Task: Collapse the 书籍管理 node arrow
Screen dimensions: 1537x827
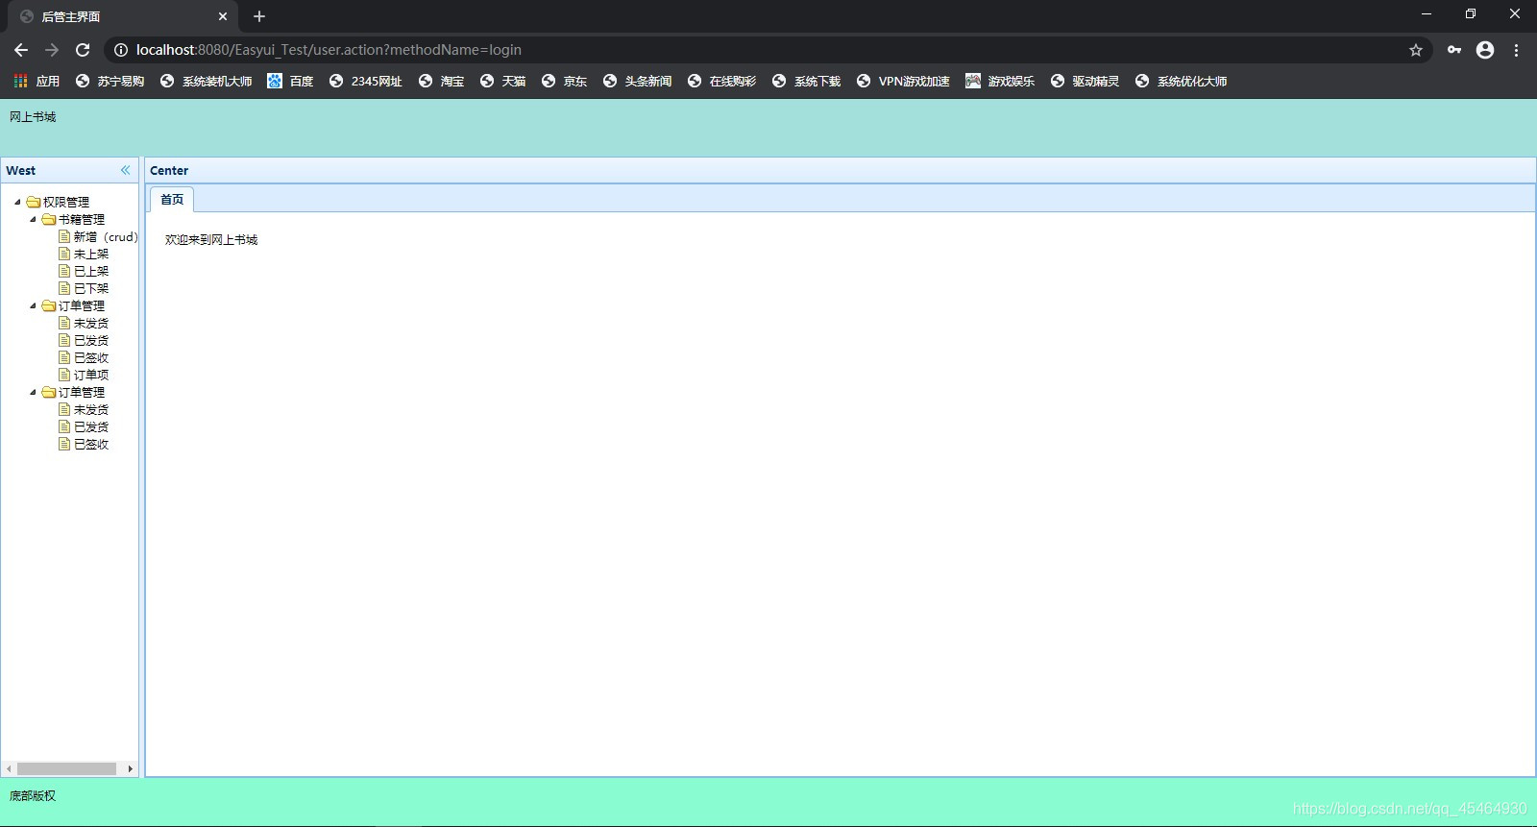Action: point(33,219)
